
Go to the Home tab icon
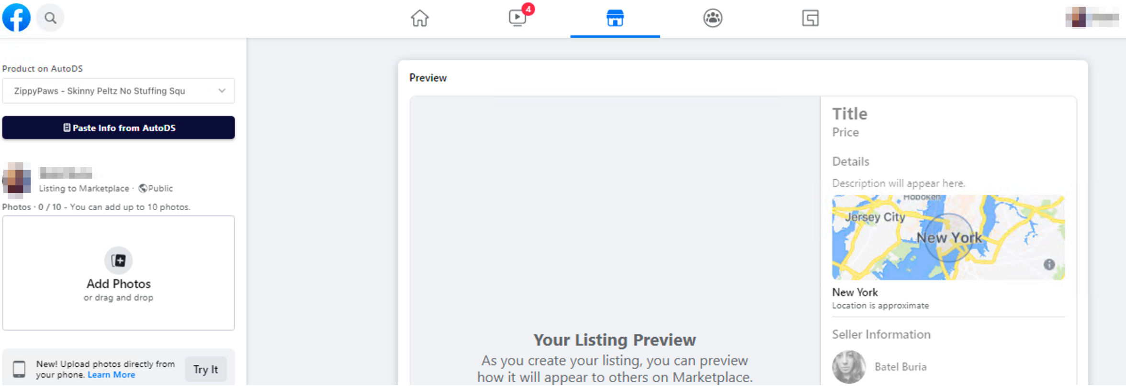420,18
